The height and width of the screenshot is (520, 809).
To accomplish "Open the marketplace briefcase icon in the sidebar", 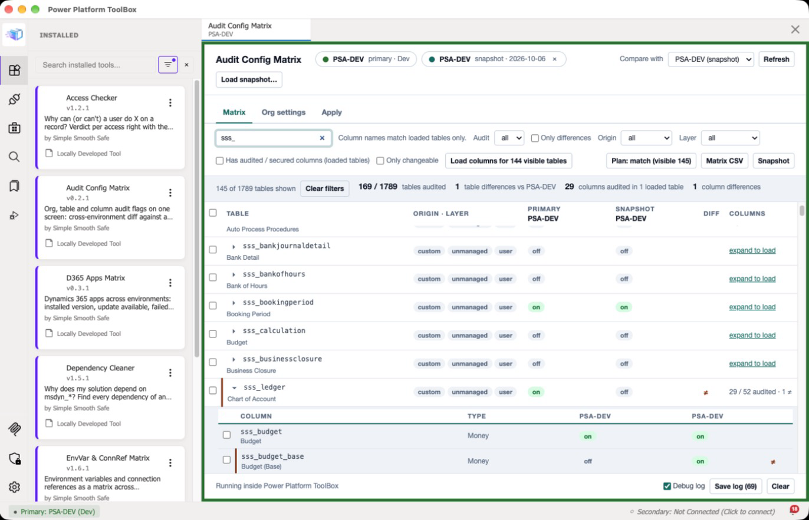I will [14, 128].
